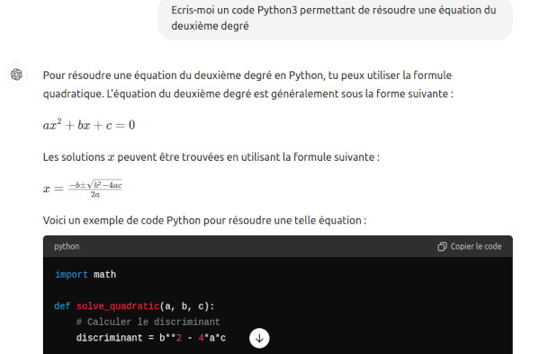Click the scroll-to-bottom arrow button
The width and height of the screenshot is (540, 354).
[259, 338]
